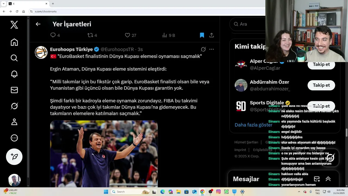Click the @EurohoopsTR handle
The image size is (348, 196).
(117, 49)
